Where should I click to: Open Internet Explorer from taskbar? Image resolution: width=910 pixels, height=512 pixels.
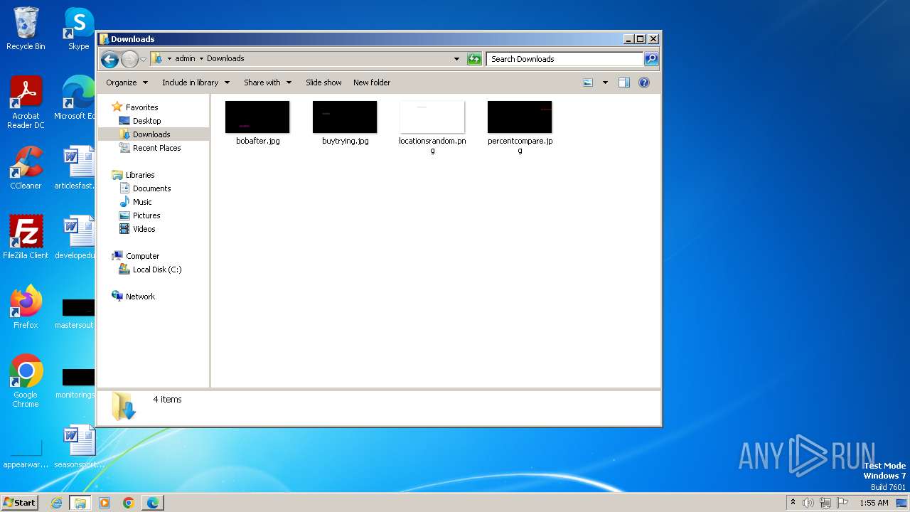(x=57, y=503)
